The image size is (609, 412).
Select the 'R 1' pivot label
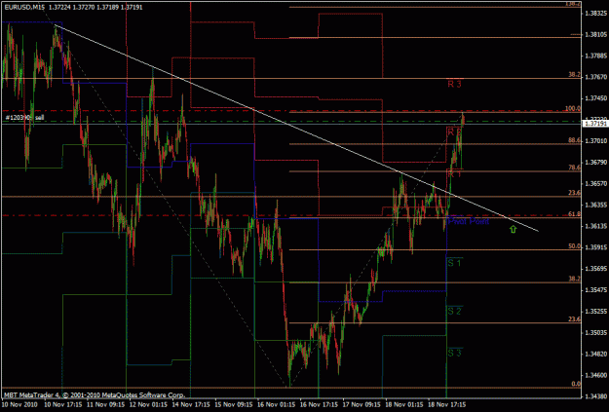point(454,173)
